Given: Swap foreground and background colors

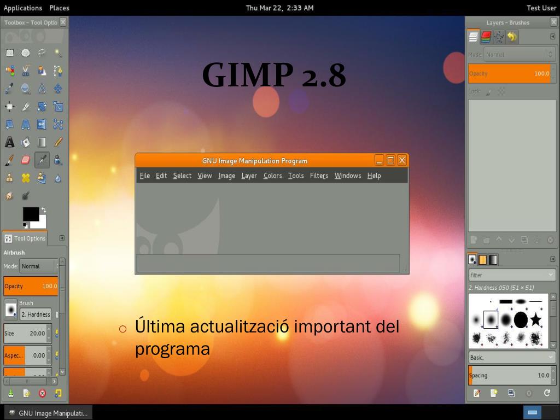Looking at the screenshot, I should (x=44, y=210).
